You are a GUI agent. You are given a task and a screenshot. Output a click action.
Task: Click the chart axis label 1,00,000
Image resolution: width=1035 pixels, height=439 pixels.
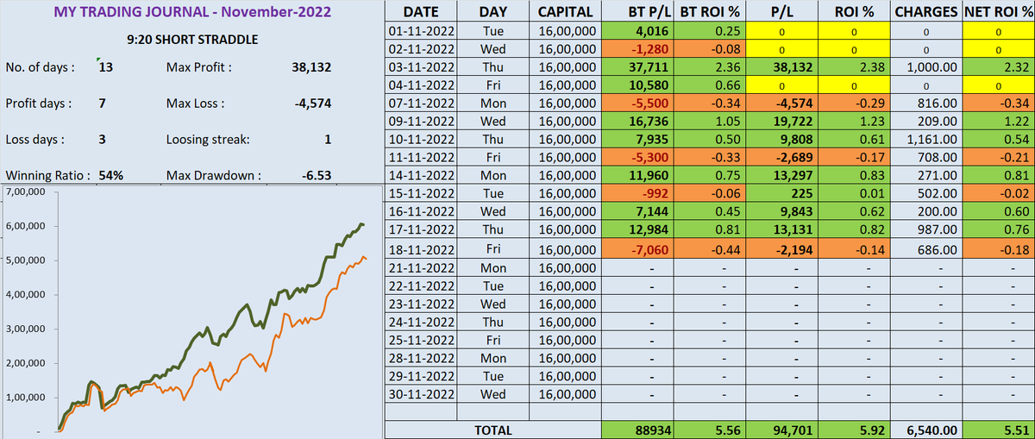point(27,398)
